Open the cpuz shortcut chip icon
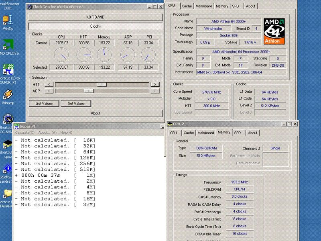This screenshot has width=321, height=241. click(8, 144)
